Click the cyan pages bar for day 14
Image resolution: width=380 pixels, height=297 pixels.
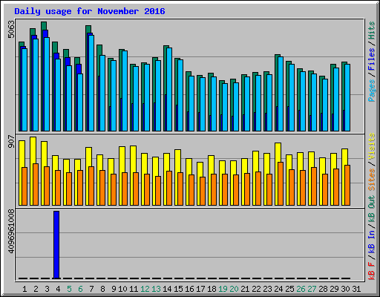(169, 89)
